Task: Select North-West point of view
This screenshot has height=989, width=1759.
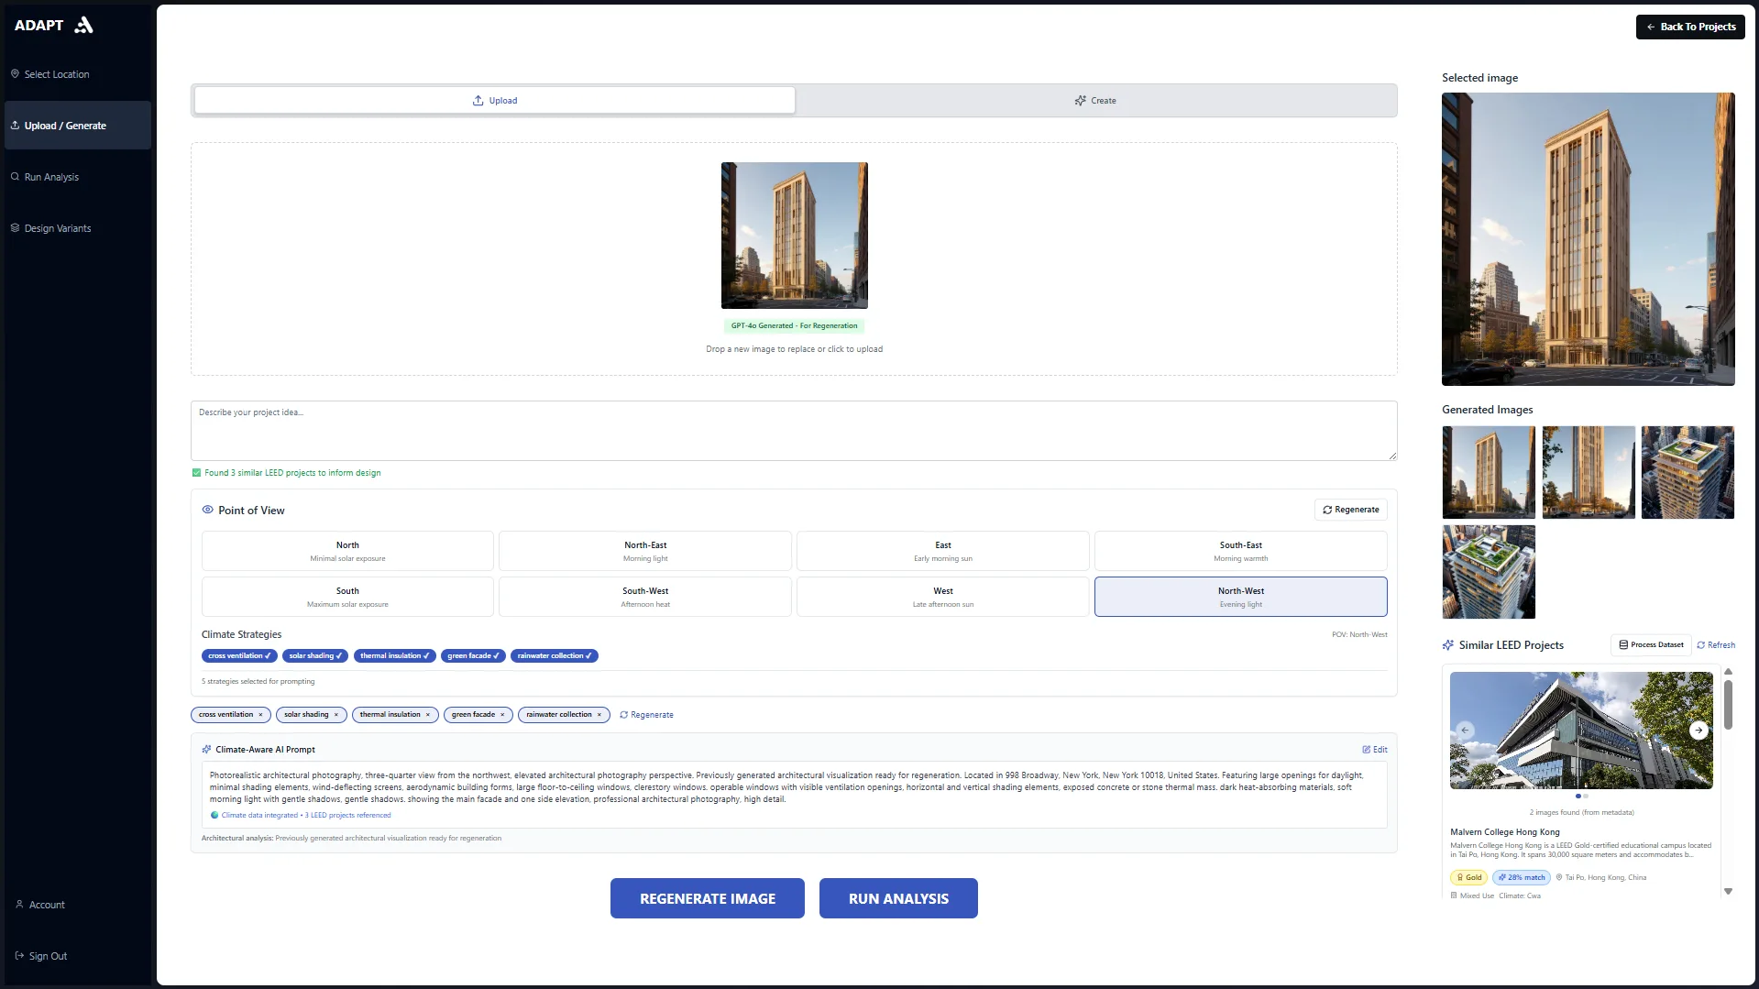Action: 1240,597
